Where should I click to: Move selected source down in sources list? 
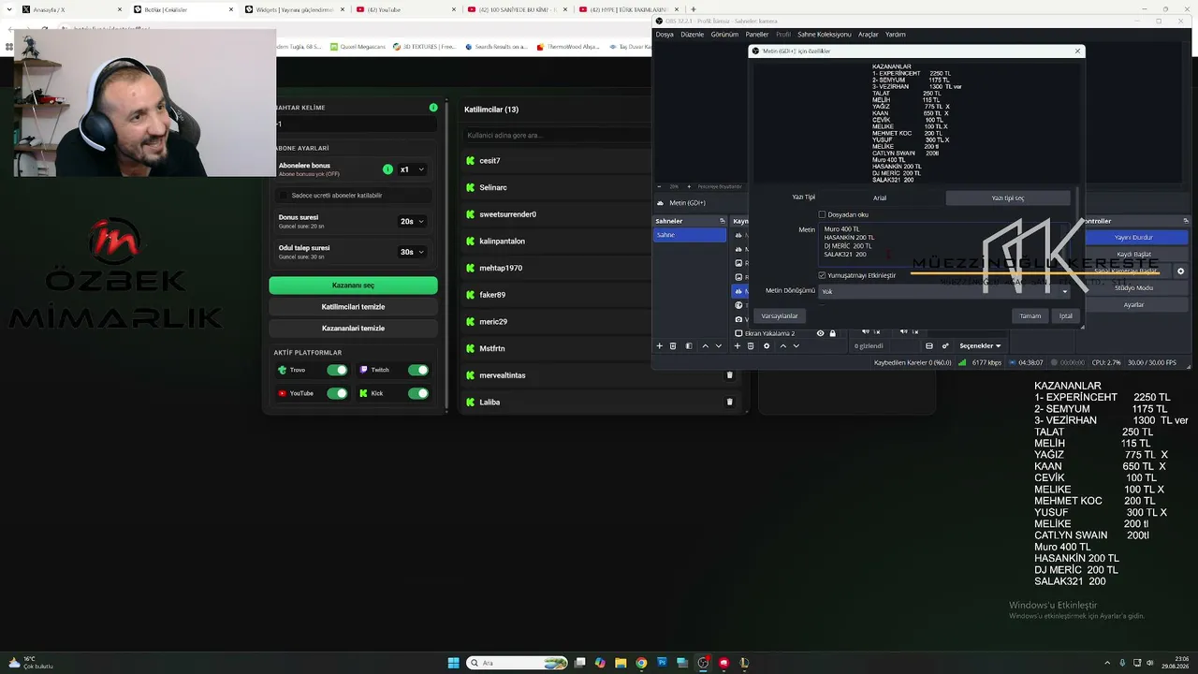(796, 346)
